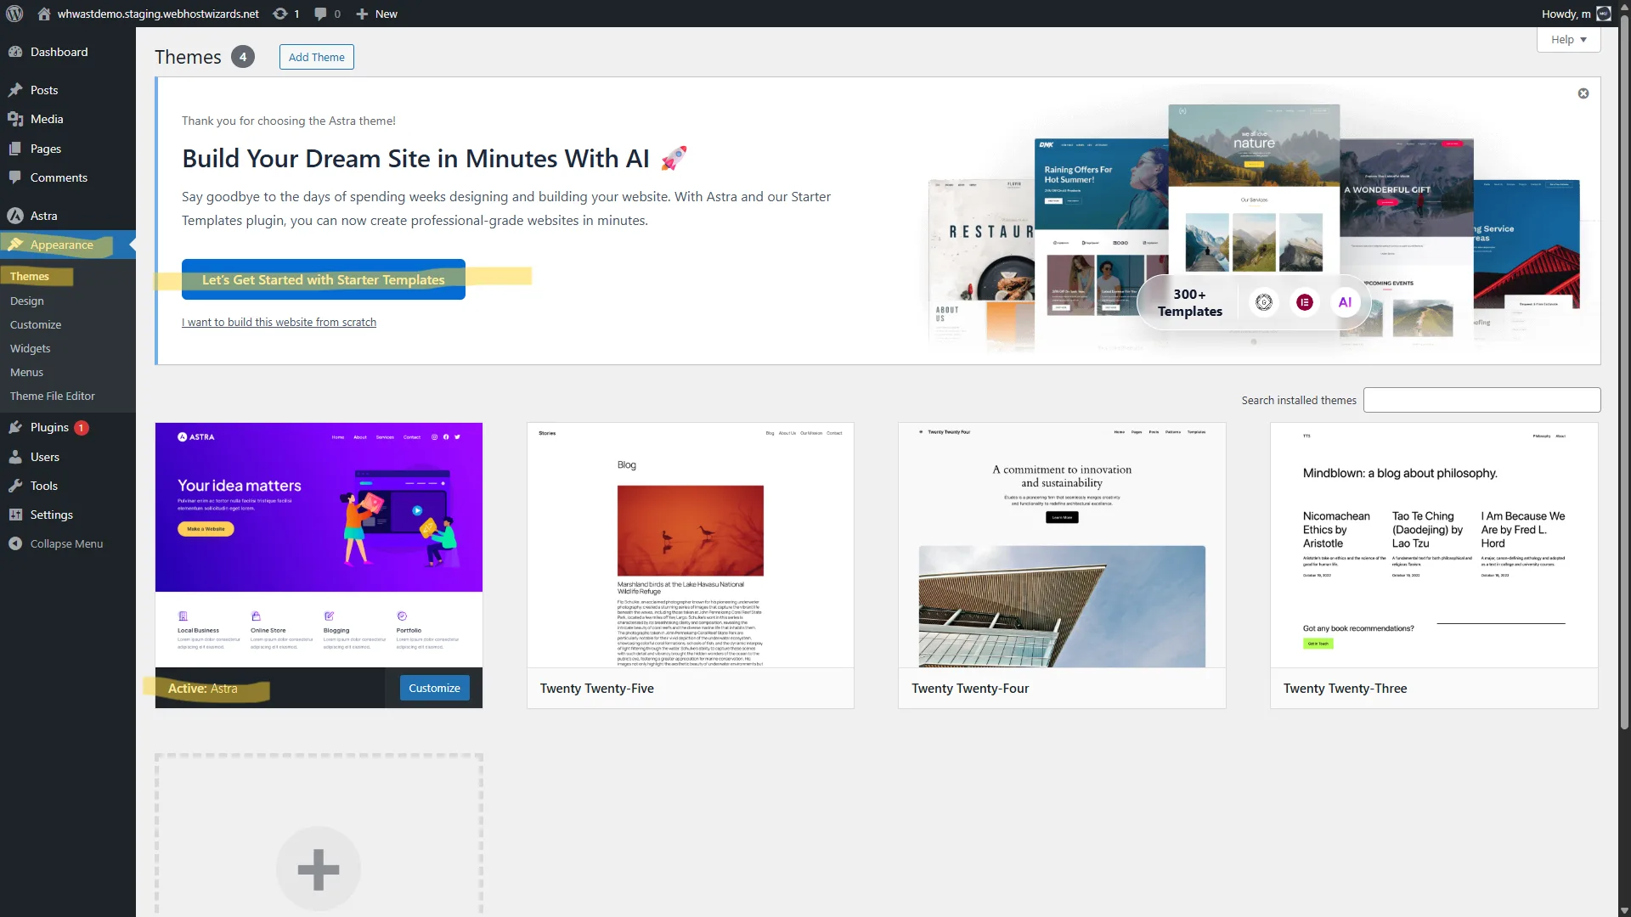Click Let's Get Started with Starter Templates
Screen dimensions: 1631x917
coord(323,279)
